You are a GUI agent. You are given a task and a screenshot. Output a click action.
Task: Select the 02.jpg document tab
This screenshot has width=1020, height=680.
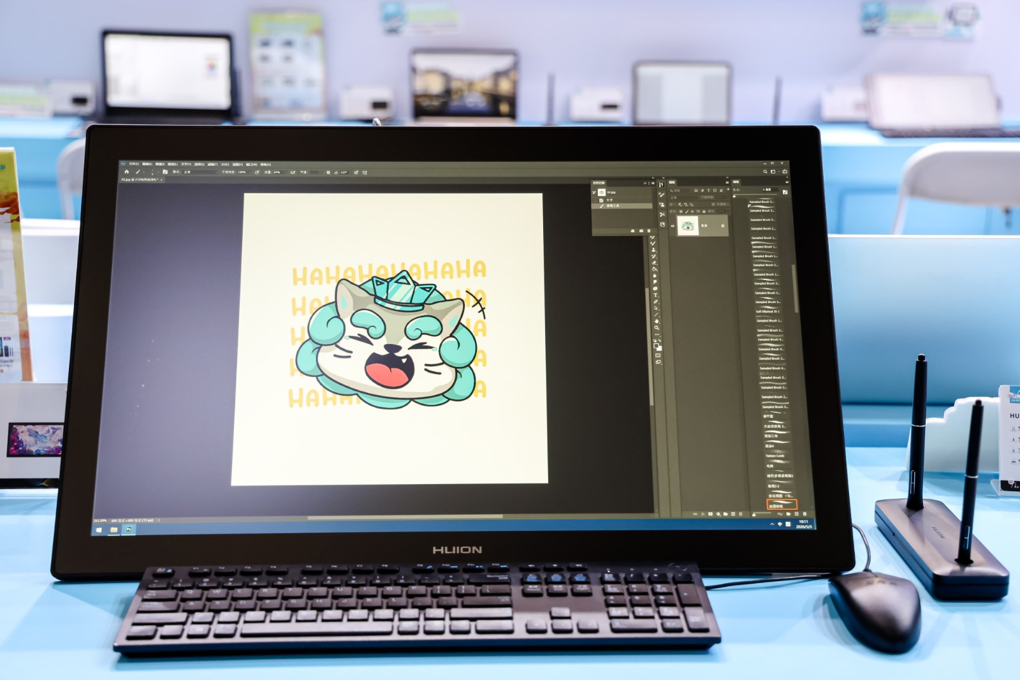coord(142,180)
